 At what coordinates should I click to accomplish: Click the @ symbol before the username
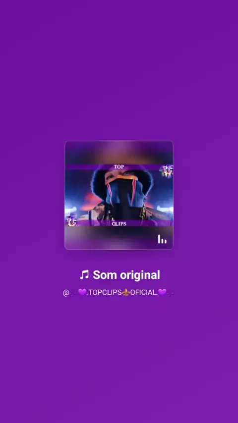click(65, 293)
